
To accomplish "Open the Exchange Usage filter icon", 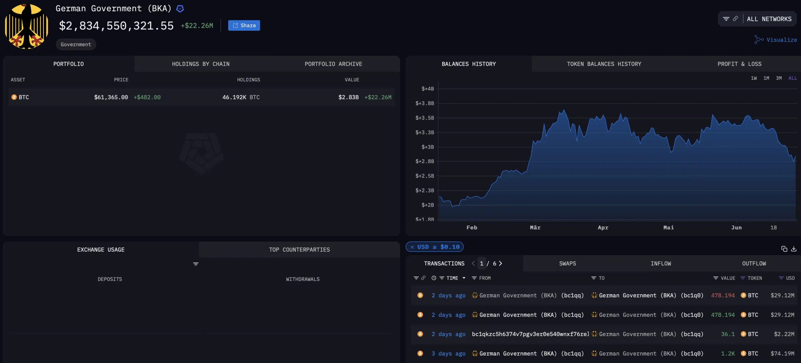I will pyautogui.click(x=196, y=264).
